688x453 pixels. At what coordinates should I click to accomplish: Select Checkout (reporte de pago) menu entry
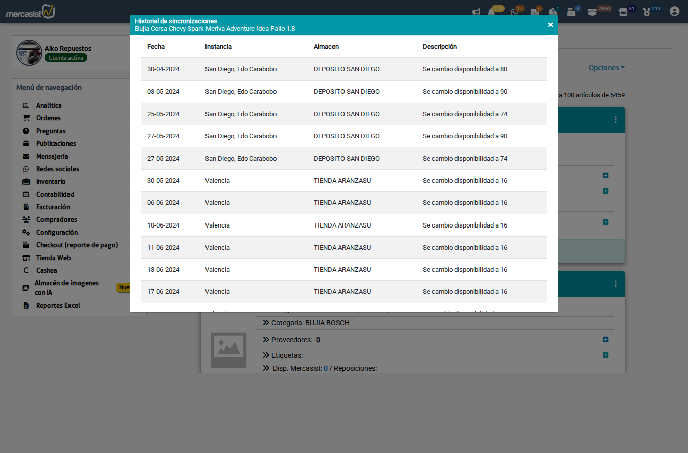click(77, 245)
